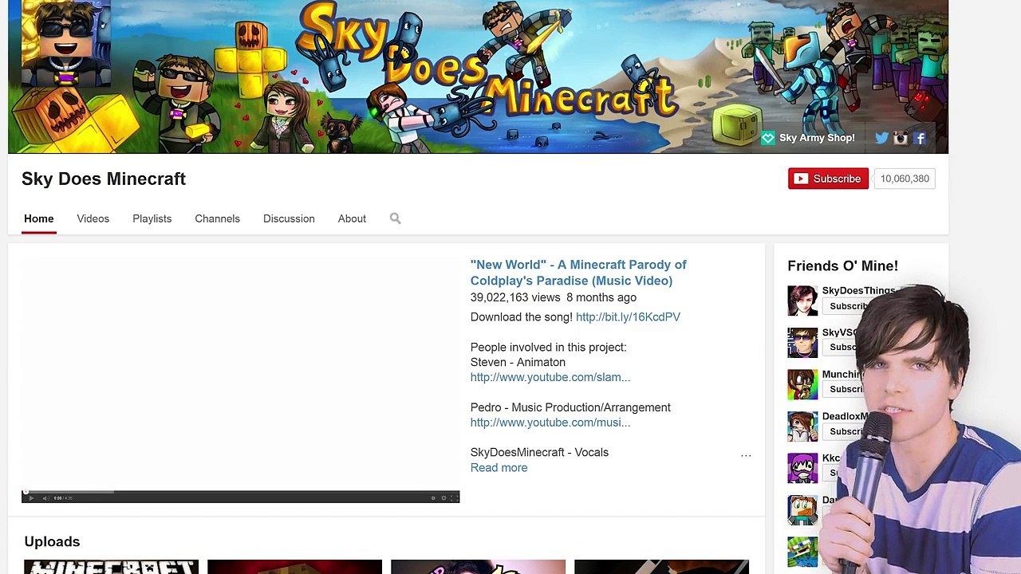Open the bit.ly/16KcdPV download link

click(628, 316)
